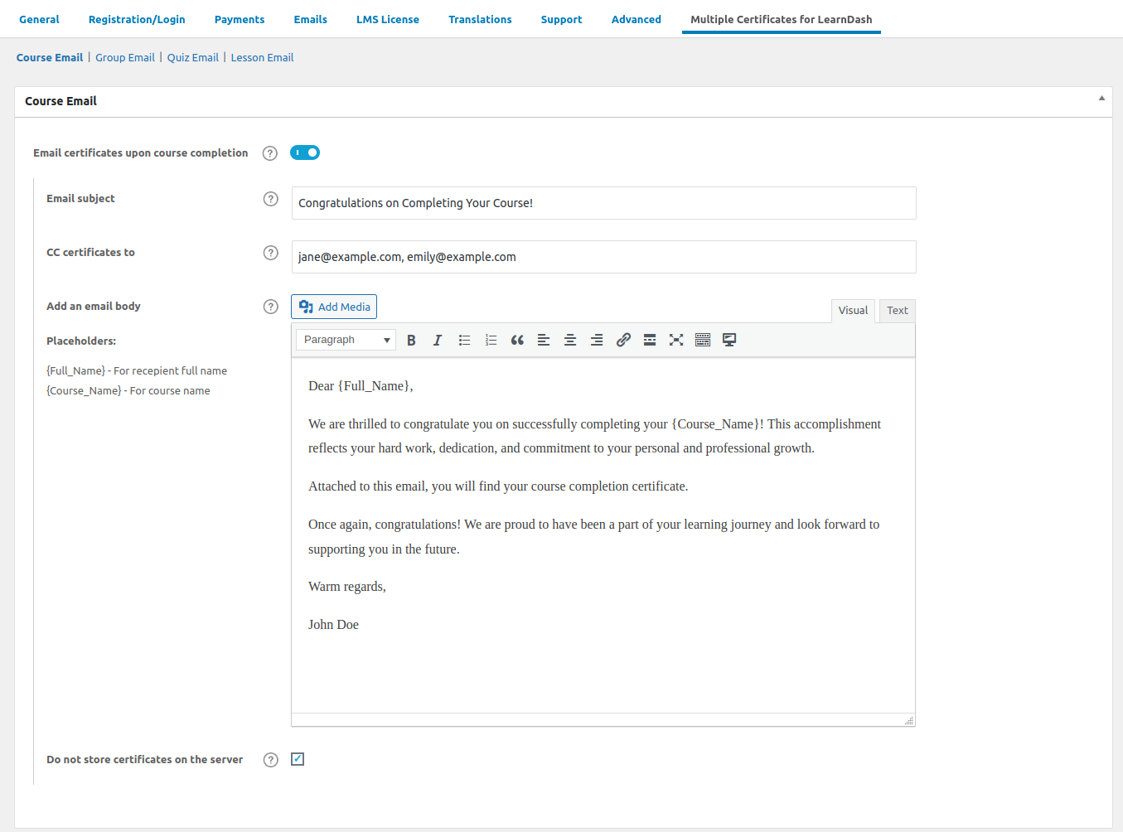Insert a Read More tag

point(650,340)
